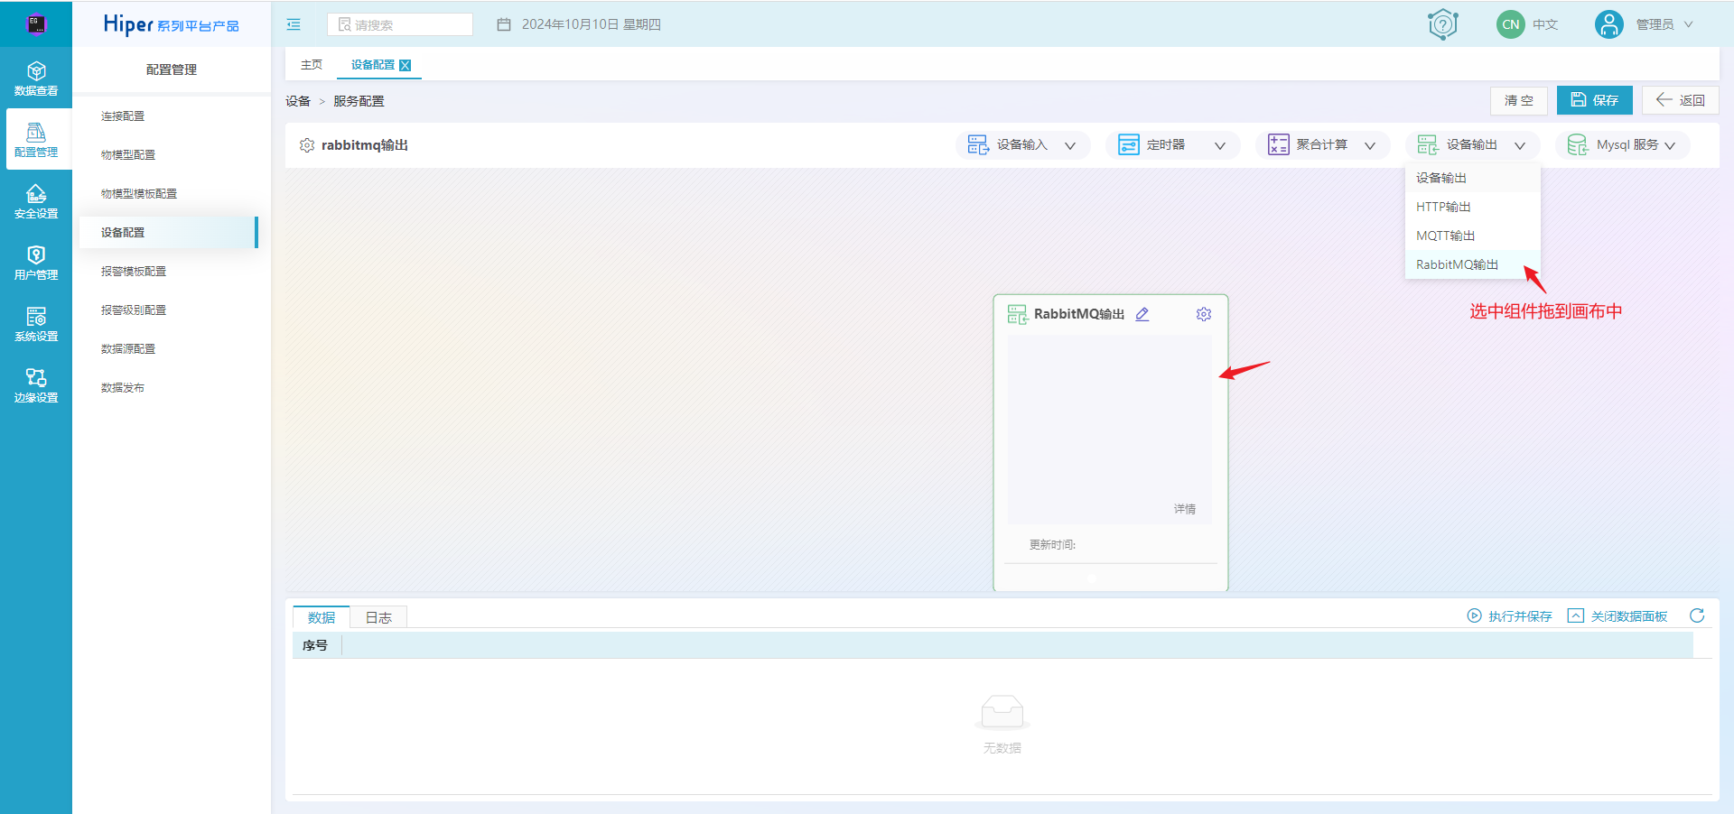Open 物模型模板配置 menu item
The image size is (1734, 814).
[139, 194]
